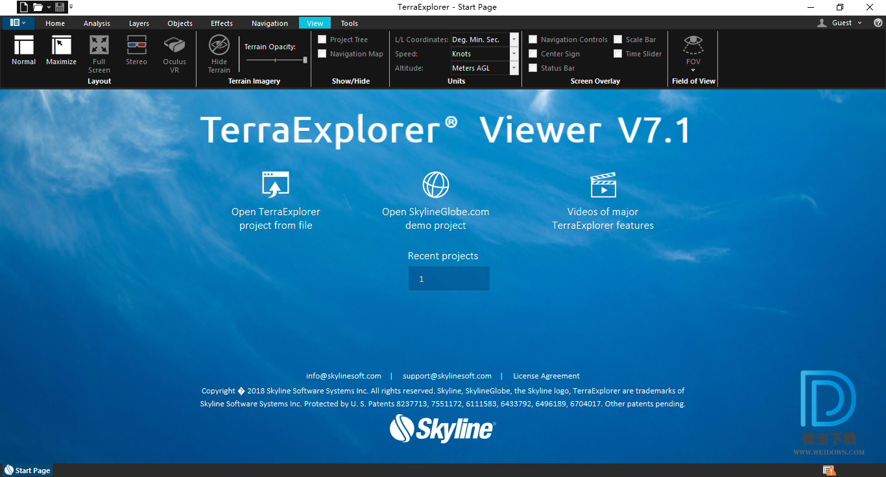886x477 pixels.
Task: Toggle the Navigation Map checkbox
Action: click(322, 54)
